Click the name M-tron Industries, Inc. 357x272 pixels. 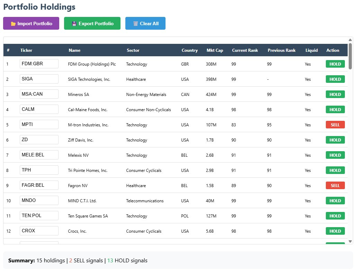tap(88, 125)
